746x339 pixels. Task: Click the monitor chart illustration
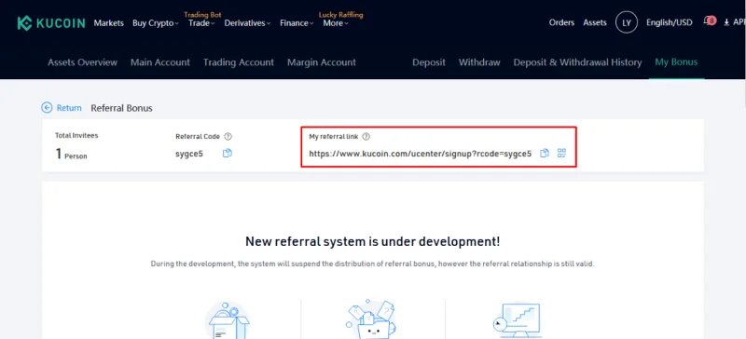[517, 321]
